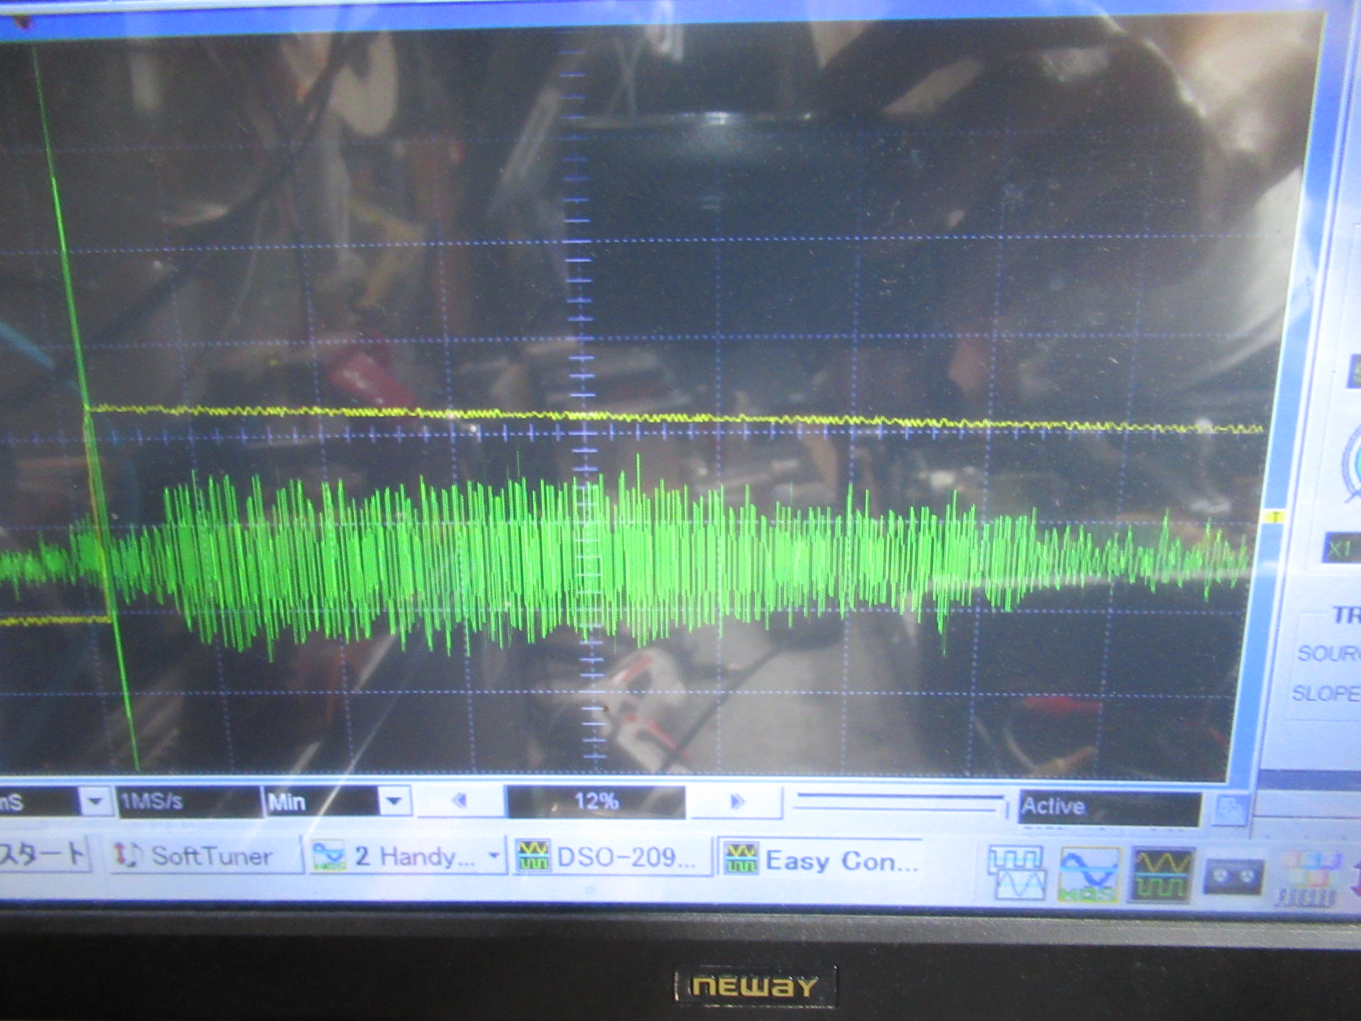Click the yellow T trigger level marker
Screen dimensions: 1361x1021
(1275, 516)
